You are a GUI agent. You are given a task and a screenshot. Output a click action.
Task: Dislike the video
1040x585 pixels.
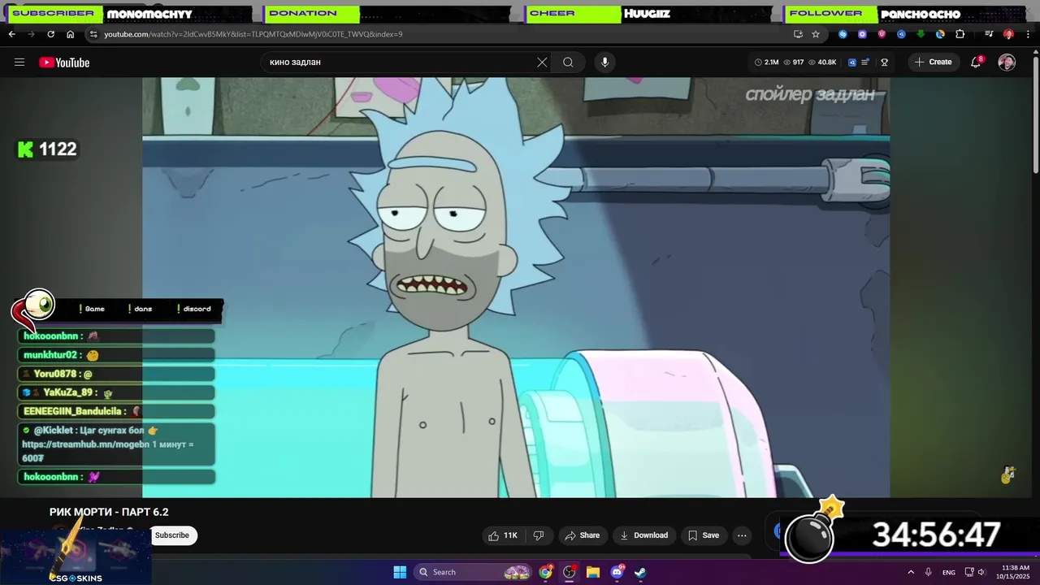[x=538, y=535]
